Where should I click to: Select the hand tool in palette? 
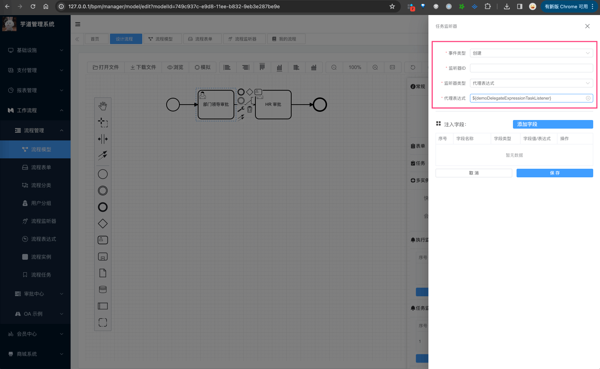tap(103, 106)
